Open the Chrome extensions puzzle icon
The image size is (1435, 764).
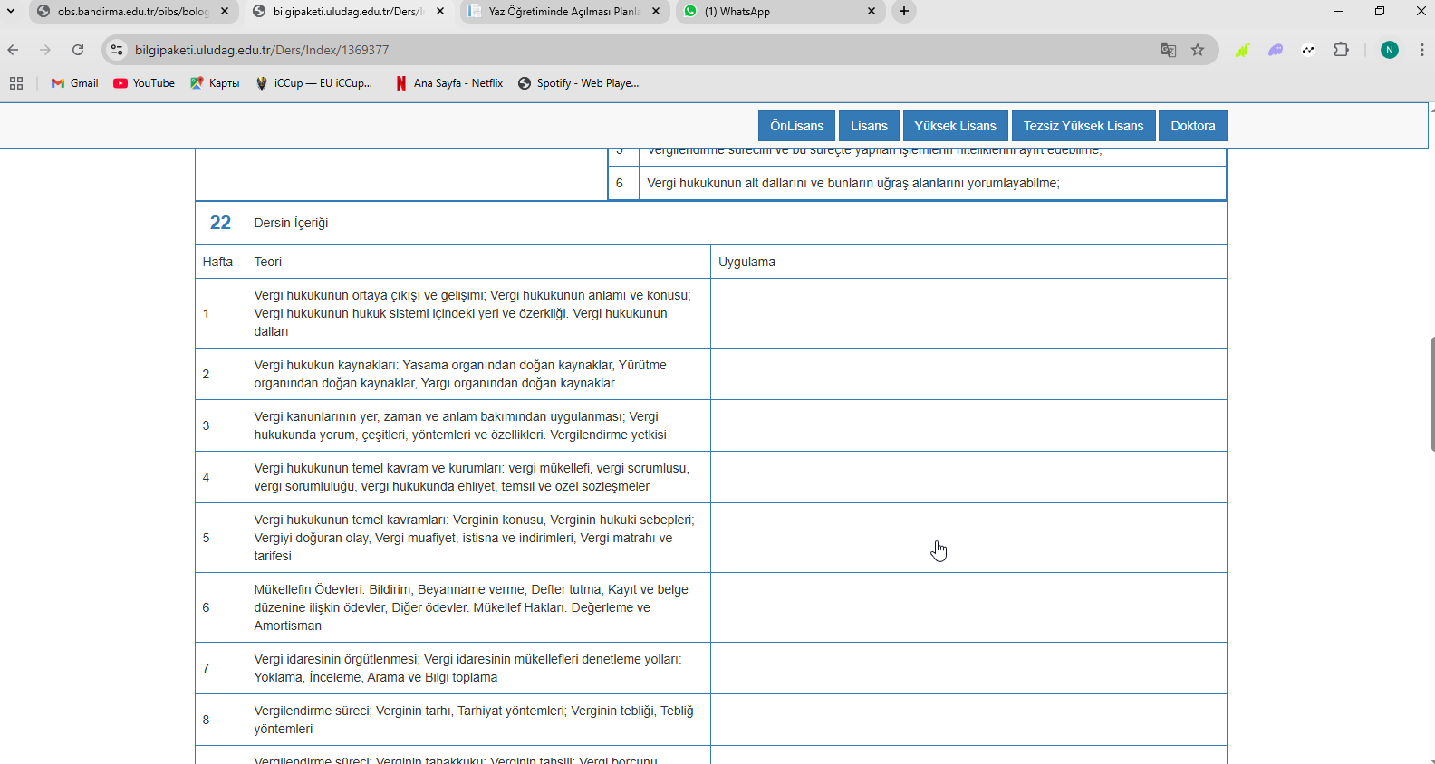(1342, 50)
